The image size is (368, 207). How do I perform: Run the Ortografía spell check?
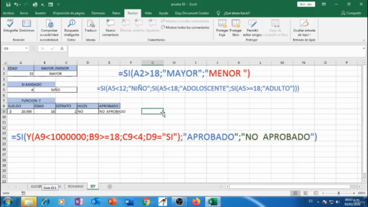10,26
